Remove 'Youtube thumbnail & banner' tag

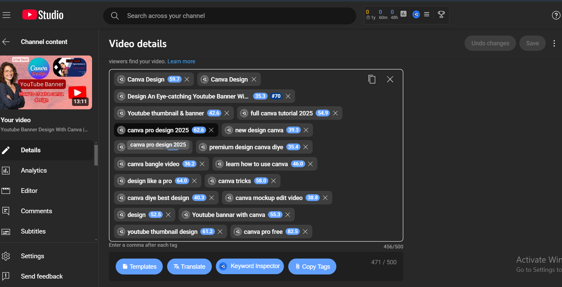pyautogui.click(x=227, y=113)
